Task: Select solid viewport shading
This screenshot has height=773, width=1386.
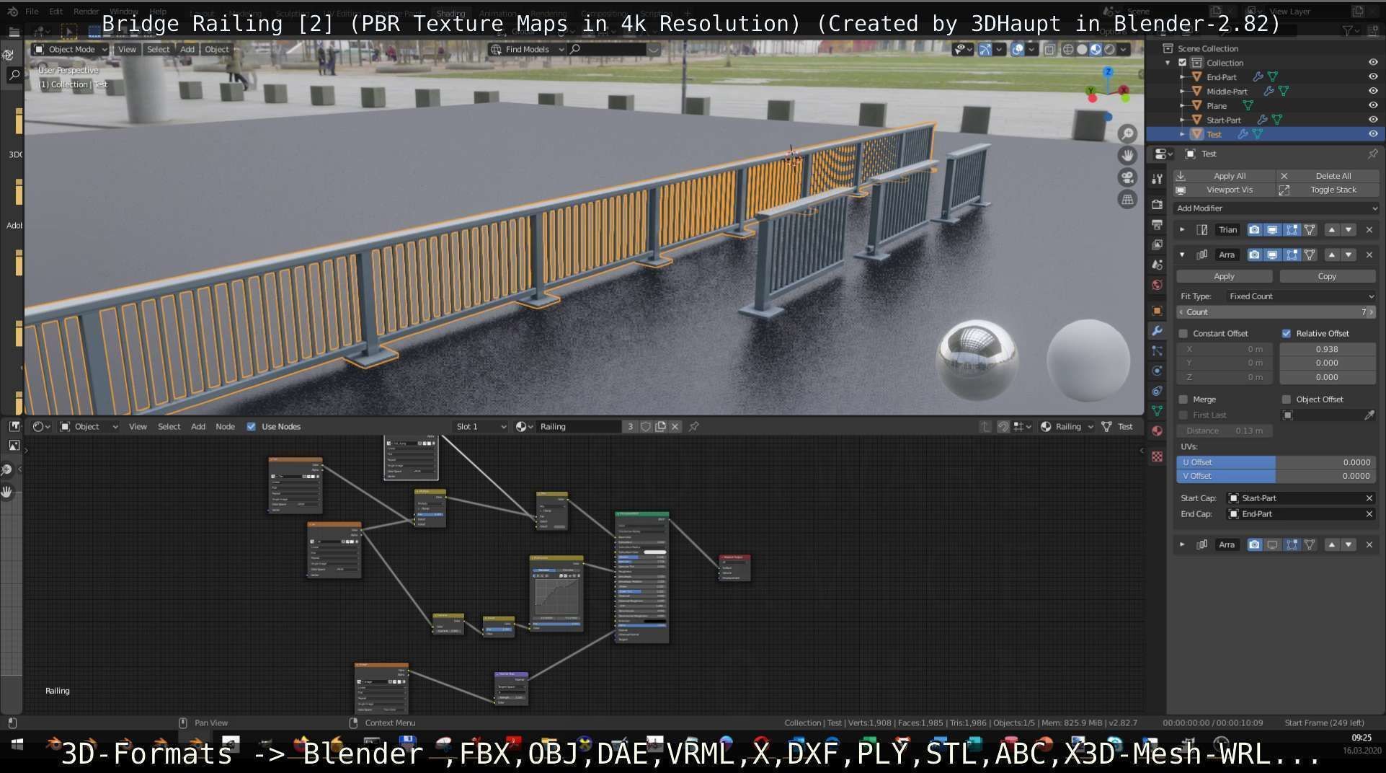Action: point(1082,49)
